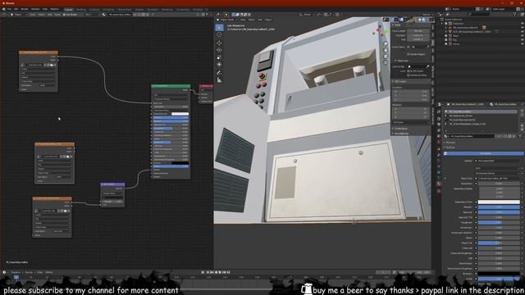Image resolution: width=525 pixels, height=295 pixels.
Task: Click black Emission swatch in Principled BSDF node
Action: [x=180, y=163]
